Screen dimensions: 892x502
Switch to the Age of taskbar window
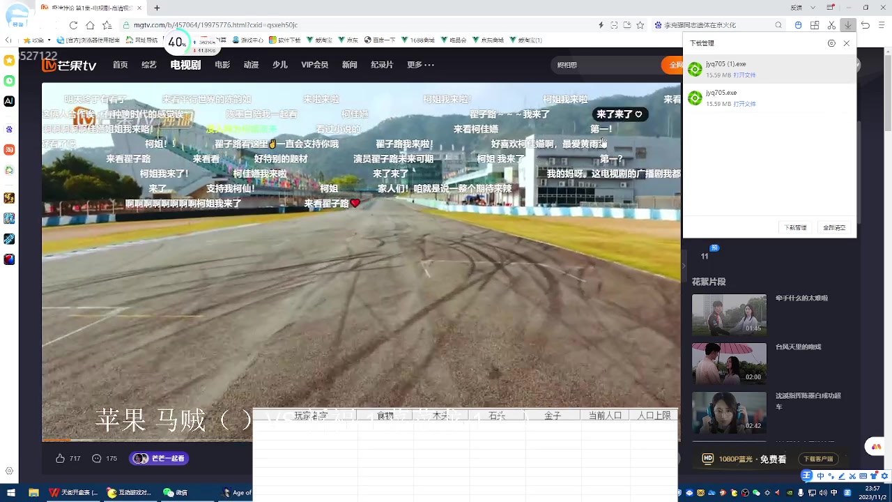[237, 492]
